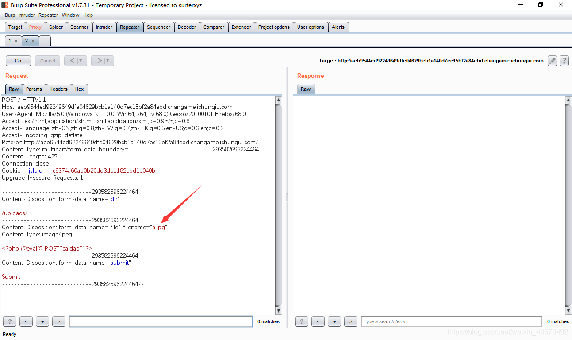The width and height of the screenshot is (572, 340).
Task: Open the Burp menu
Action: (10, 15)
